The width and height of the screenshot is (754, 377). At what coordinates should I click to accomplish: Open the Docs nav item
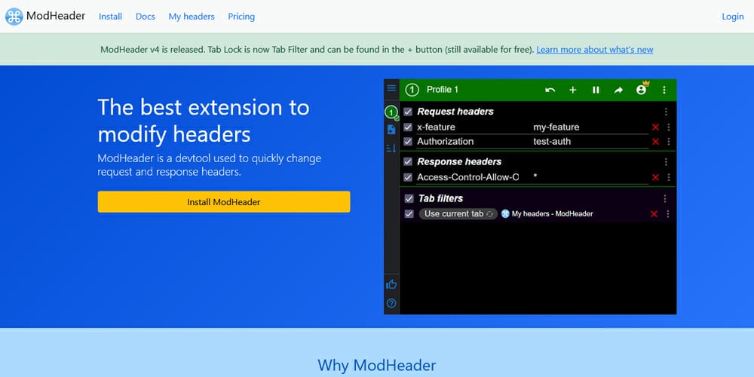146,17
